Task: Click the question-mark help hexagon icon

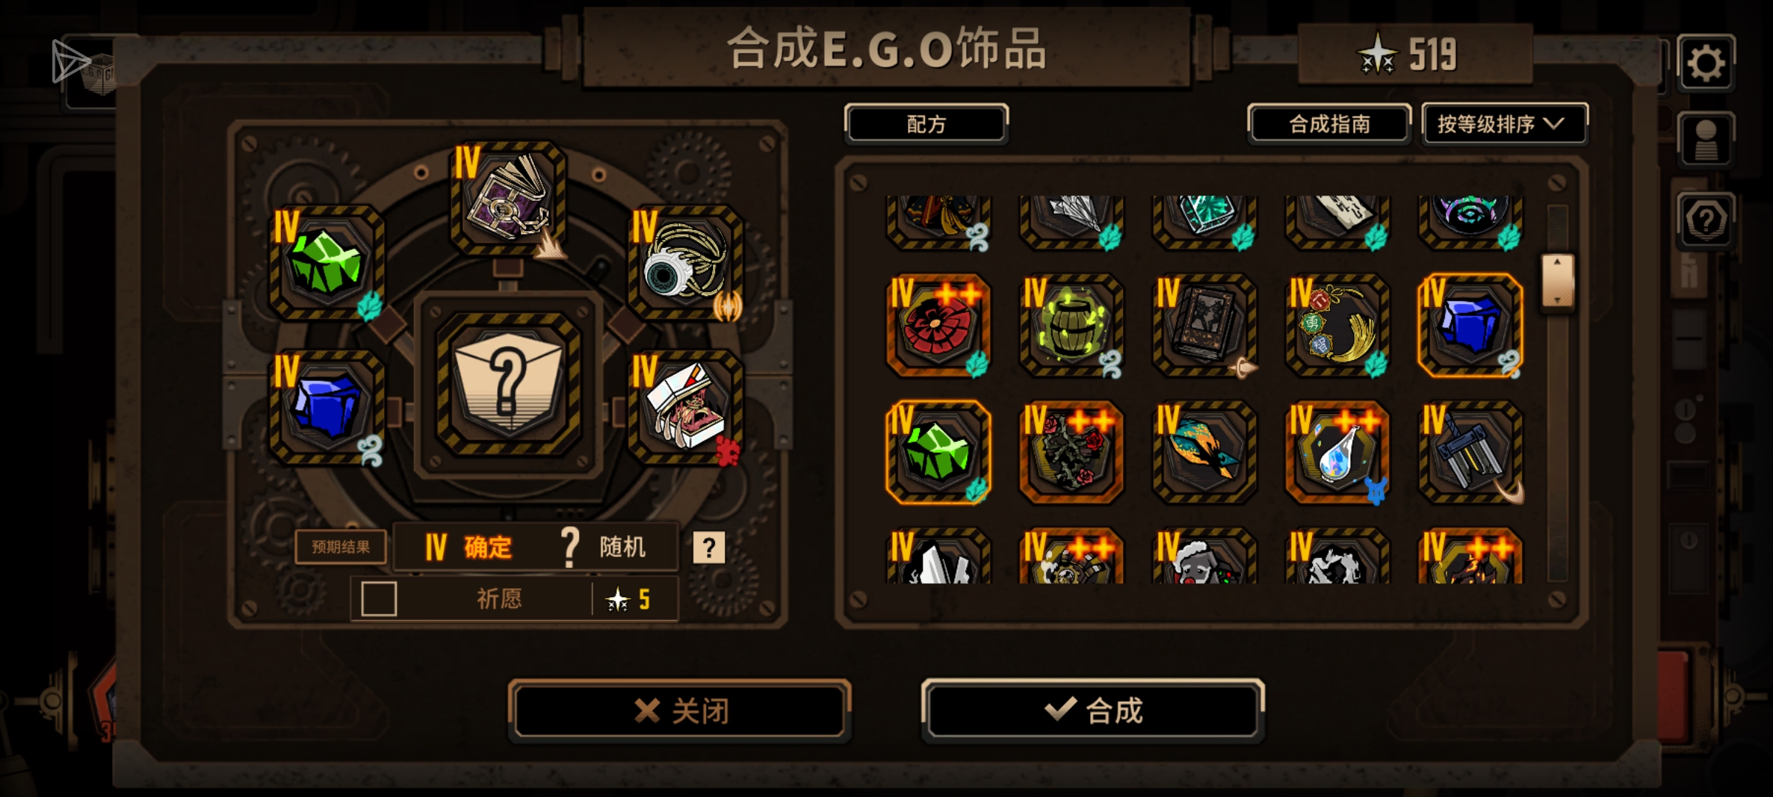Action: (1706, 220)
